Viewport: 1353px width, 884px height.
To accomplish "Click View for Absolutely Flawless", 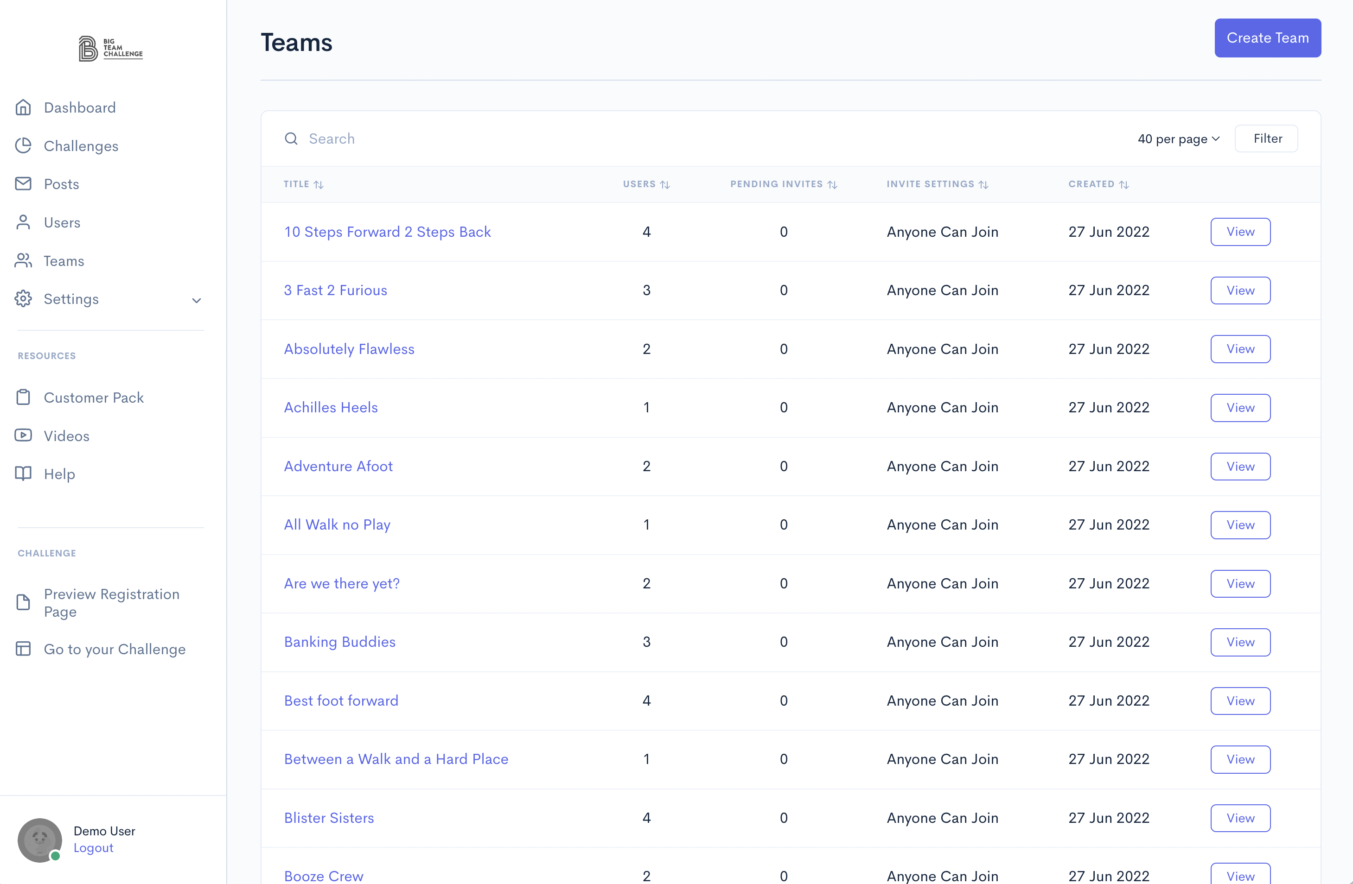I will point(1240,349).
